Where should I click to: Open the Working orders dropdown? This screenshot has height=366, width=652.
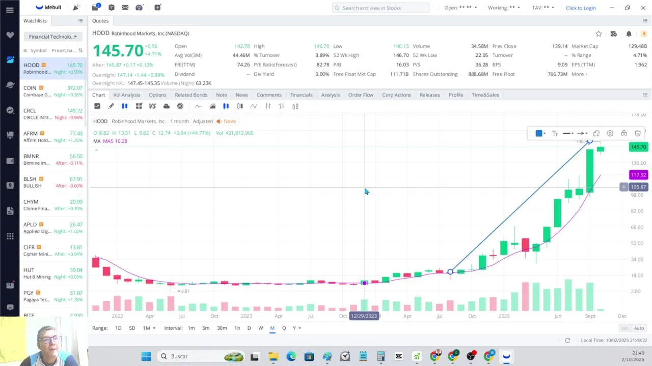click(x=504, y=8)
